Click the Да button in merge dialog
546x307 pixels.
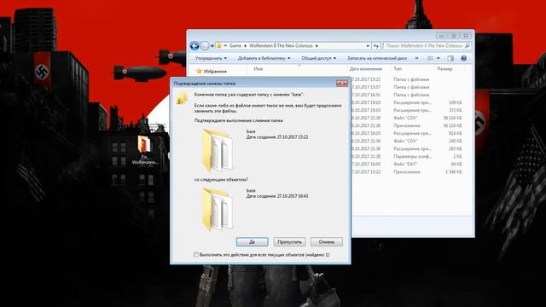pyautogui.click(x=253, y=241)
